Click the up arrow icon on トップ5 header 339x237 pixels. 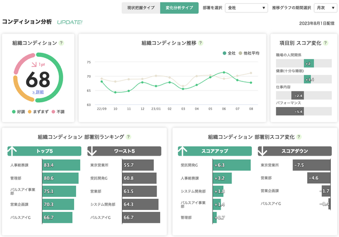[13, 151]
